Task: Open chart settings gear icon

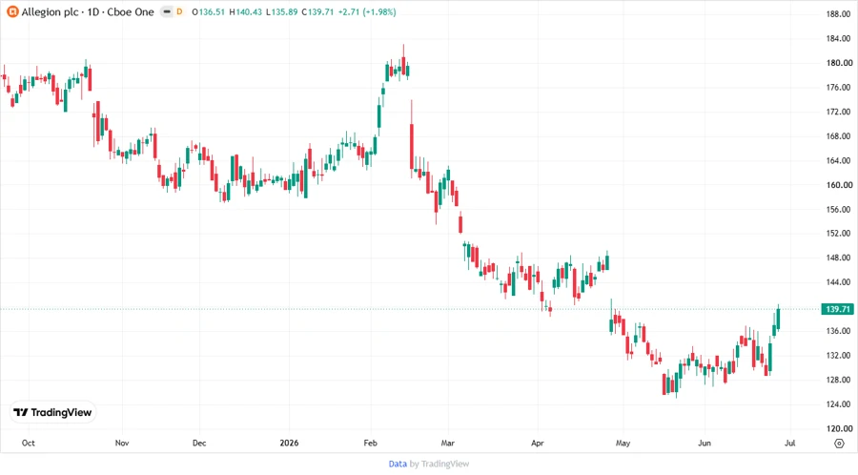Action: coord(839,444)
